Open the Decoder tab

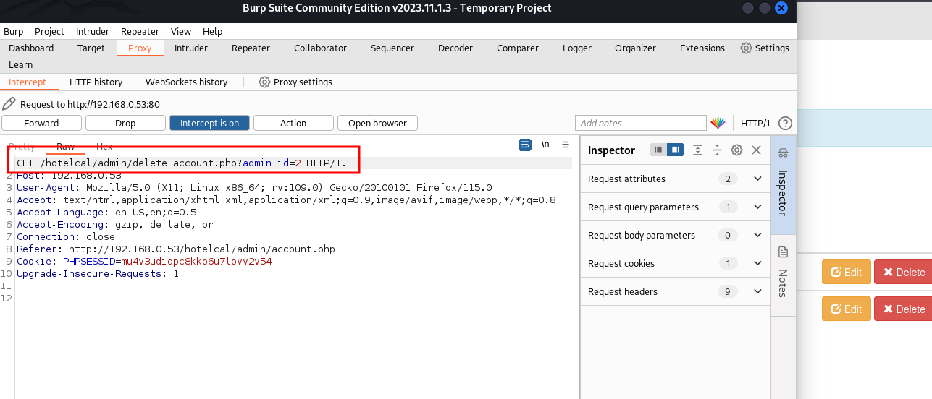point(455,48)
